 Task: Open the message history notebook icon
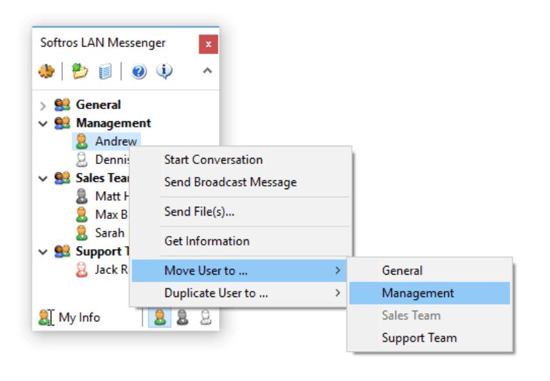coord(105,71)
